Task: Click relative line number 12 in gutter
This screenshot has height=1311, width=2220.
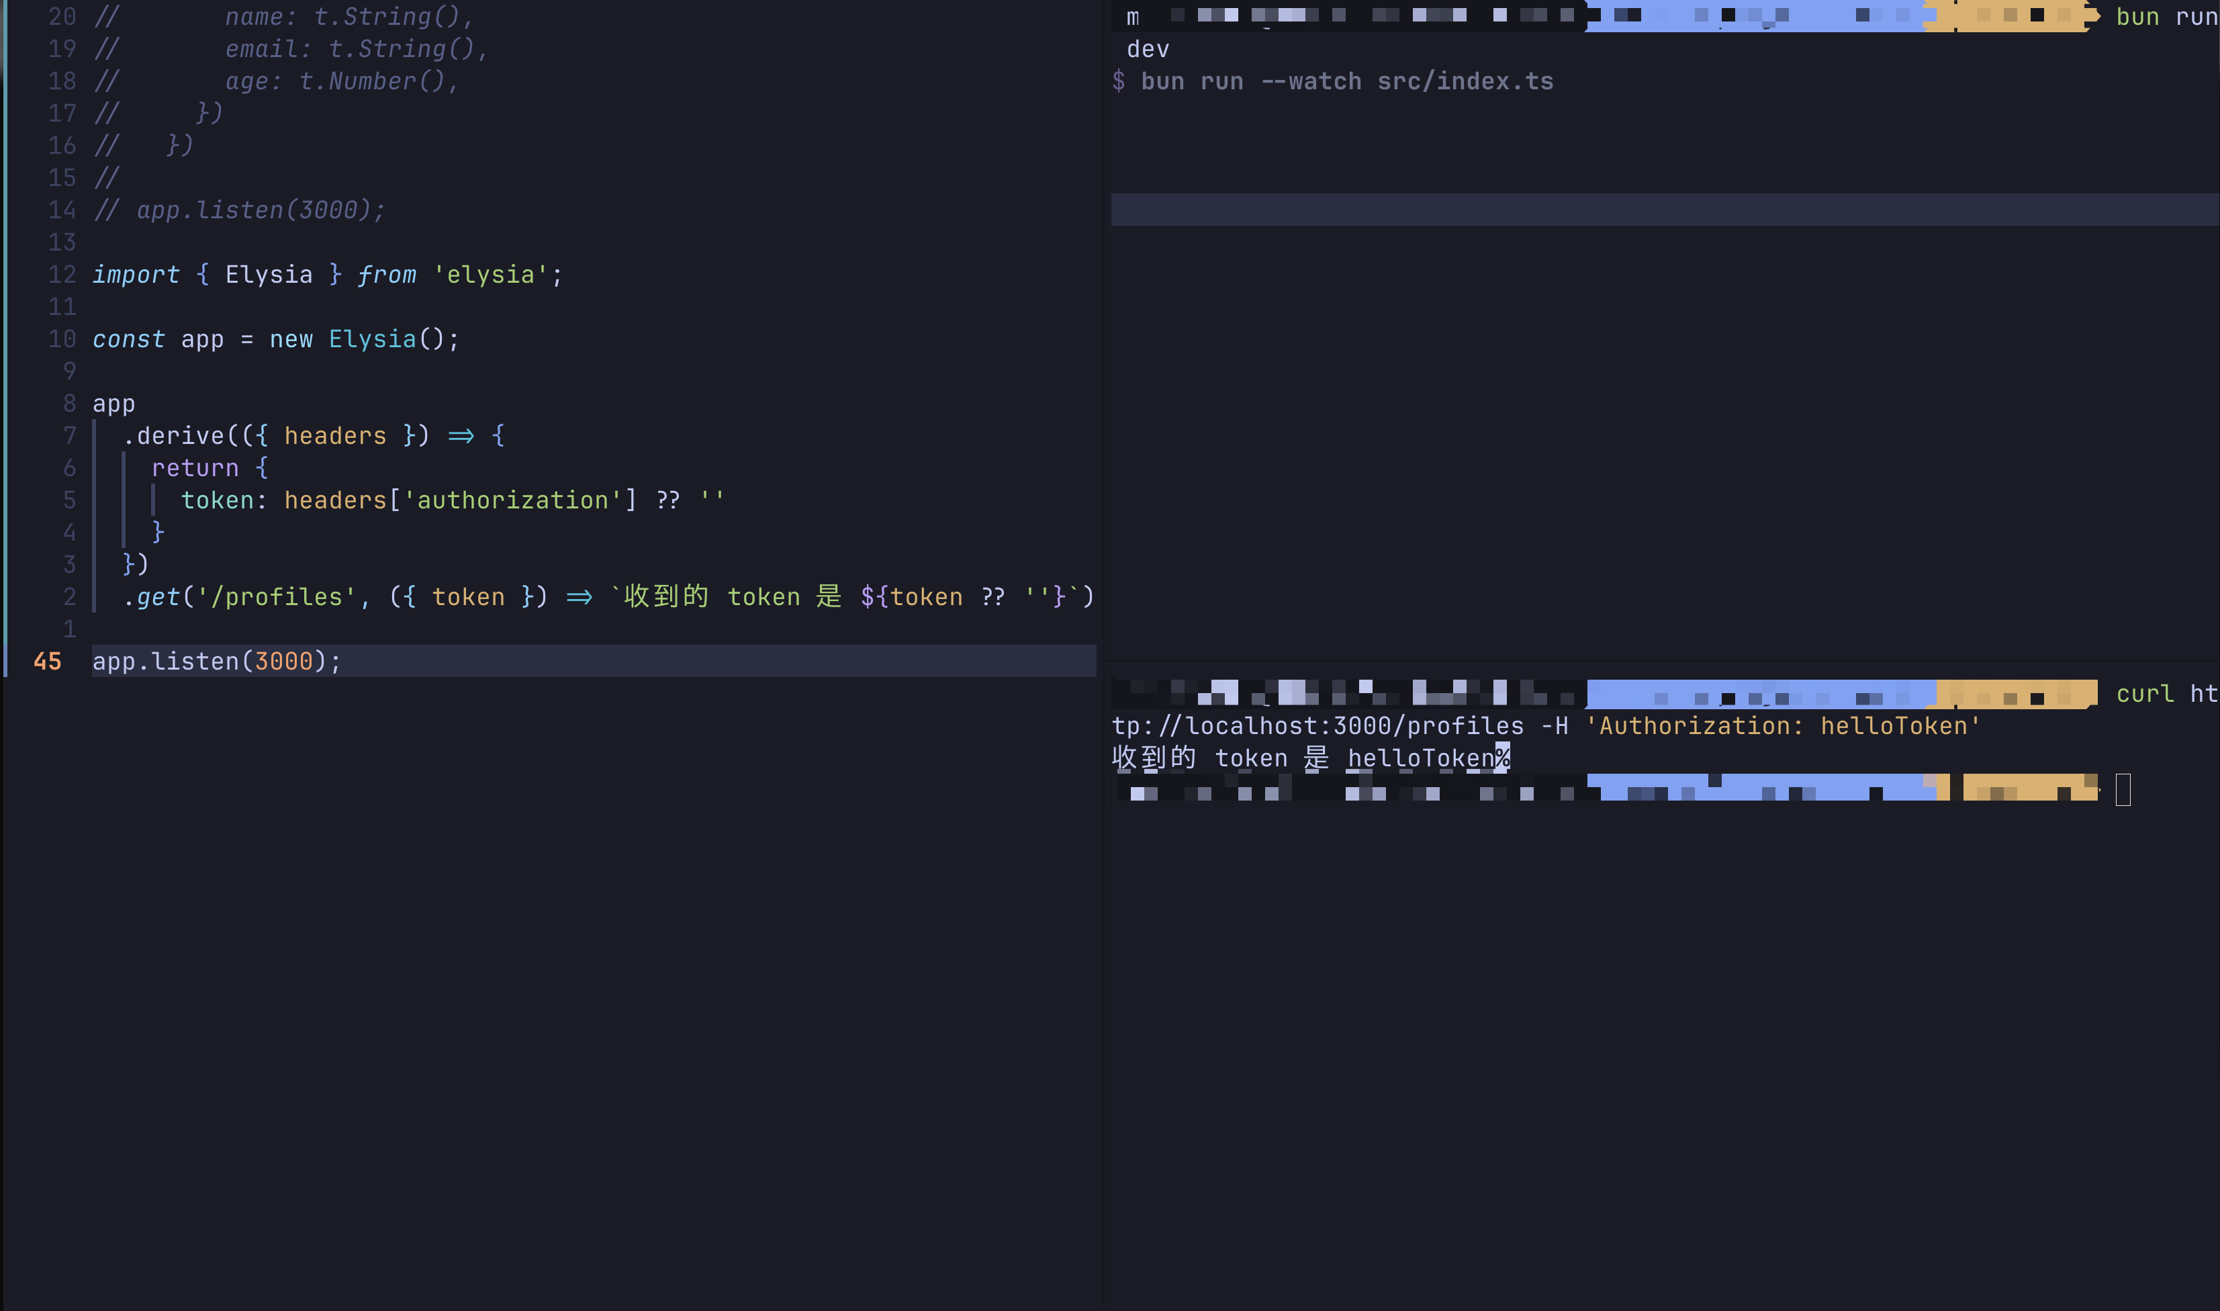Action: click(62, 275)
